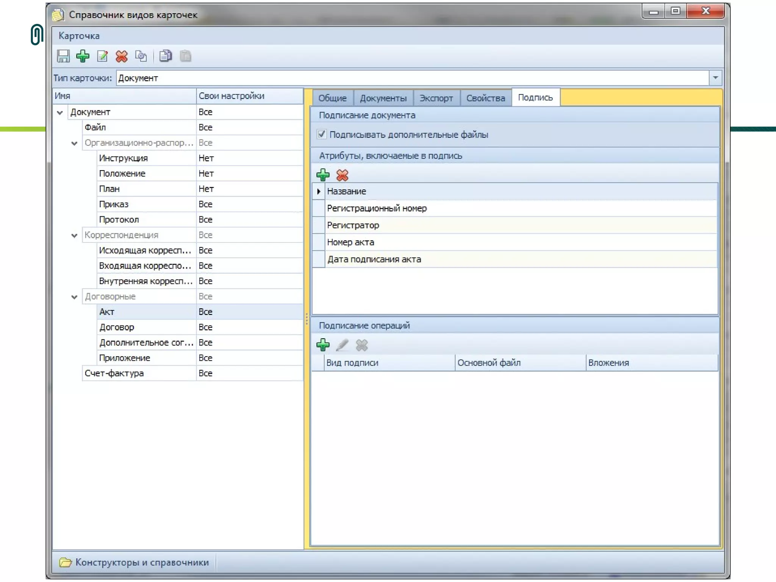Screen dimensions: 776x582
Task: Click the edit card toolbar icon
Action: tap(102, 56)
